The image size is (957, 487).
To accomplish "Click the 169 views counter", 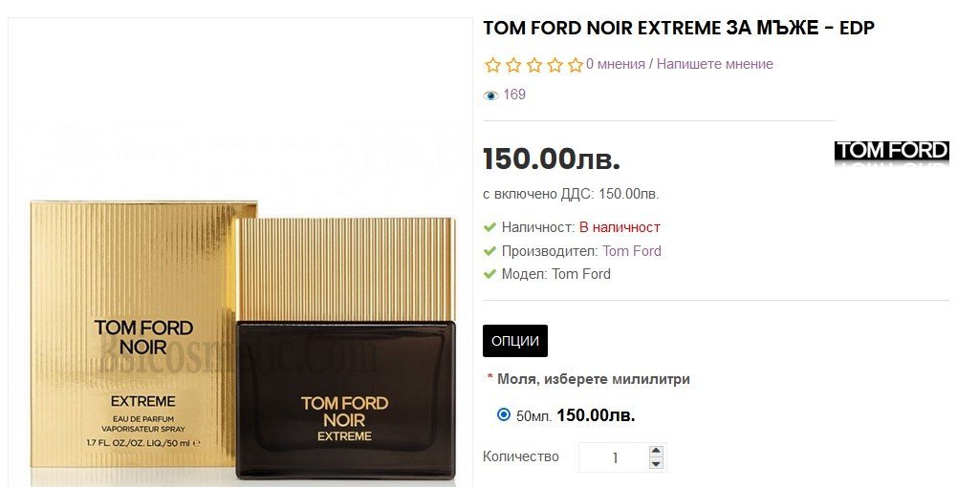I will pos(514,95).
